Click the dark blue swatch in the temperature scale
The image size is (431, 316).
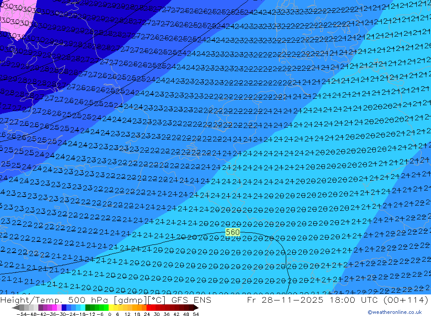point(64,308)
